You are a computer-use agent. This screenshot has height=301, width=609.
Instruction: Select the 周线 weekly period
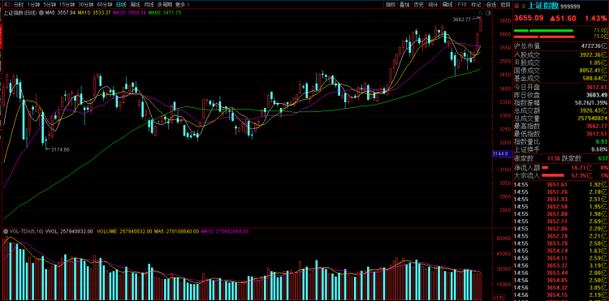(x=135, y=5)
